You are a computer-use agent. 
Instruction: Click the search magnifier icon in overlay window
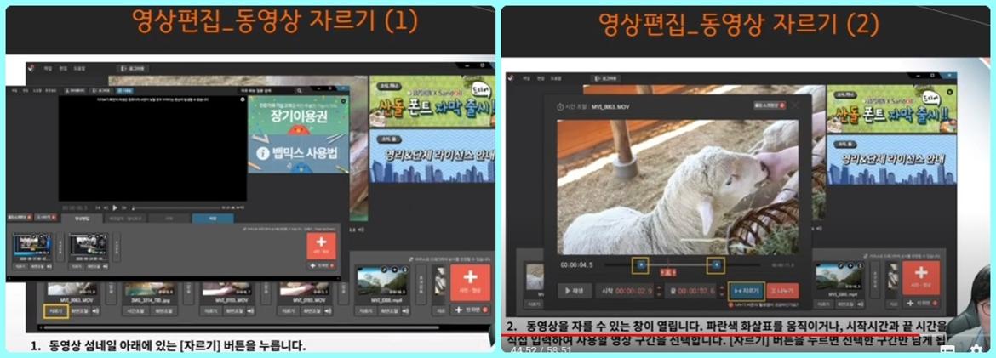pos(300,89)
